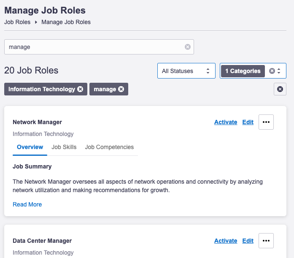Switch to the Job Competencies tab
Image resolution: width=294 pixels, height=258 pixels.
(109, 147)
